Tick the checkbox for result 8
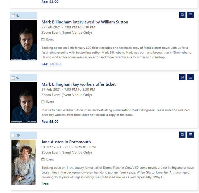 click(x=13, y=16)
